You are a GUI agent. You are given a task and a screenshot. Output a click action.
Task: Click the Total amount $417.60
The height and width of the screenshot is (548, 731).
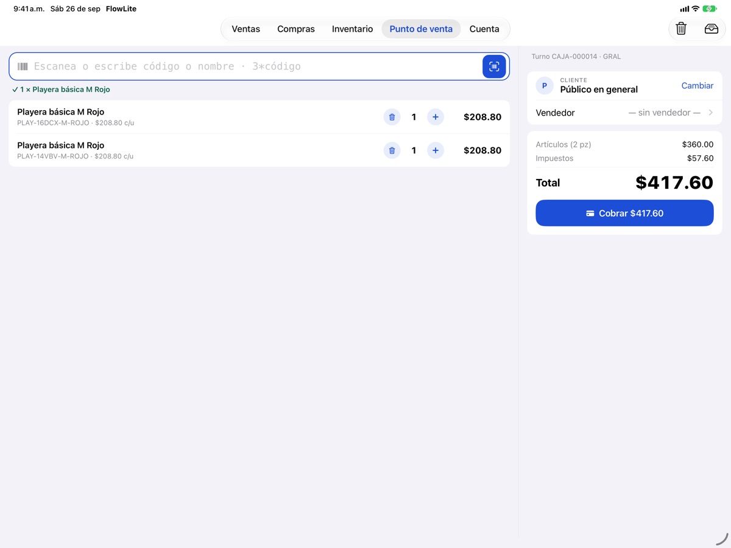pyautogui.click(x=674, y=183)
